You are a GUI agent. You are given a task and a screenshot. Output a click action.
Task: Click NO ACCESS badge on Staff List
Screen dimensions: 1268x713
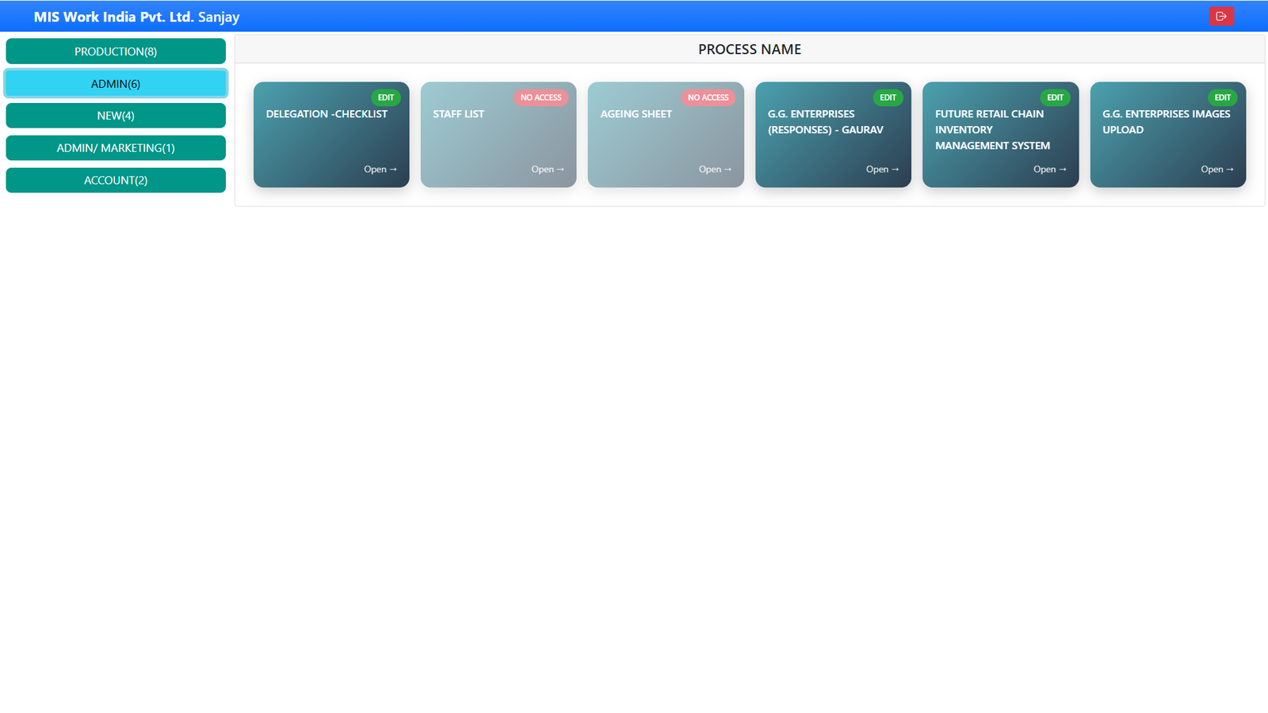point(540,97)
